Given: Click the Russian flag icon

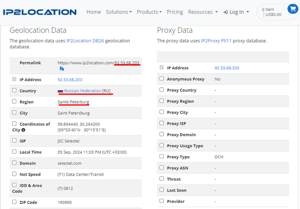Looking at the screenshot, I should 60,91.
